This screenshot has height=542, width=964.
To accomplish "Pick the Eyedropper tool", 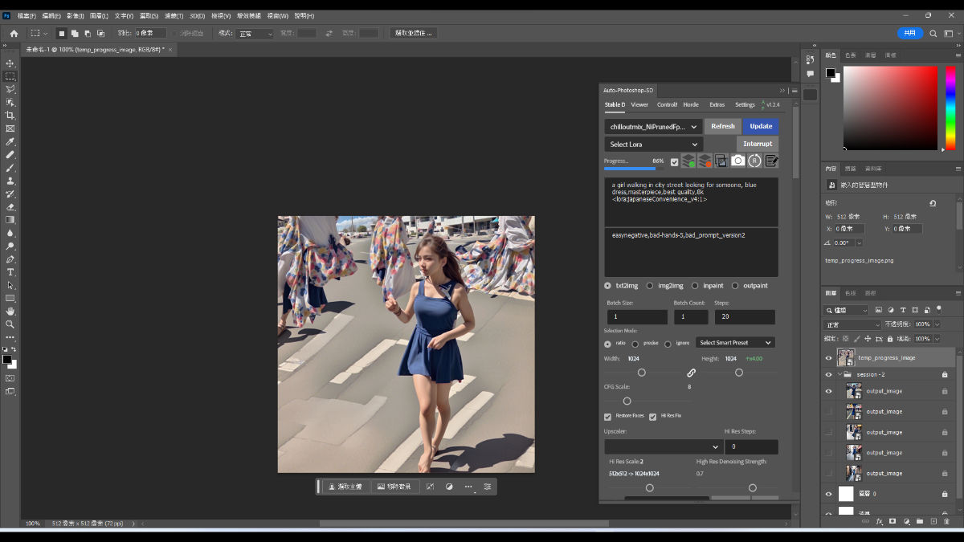I will 10,141.
